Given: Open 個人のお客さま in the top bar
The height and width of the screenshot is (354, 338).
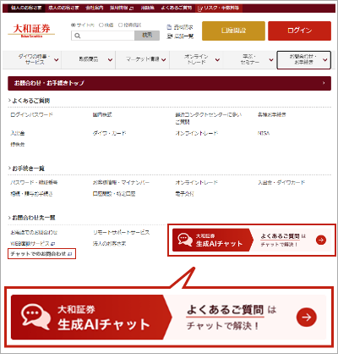Looking at the screenshot, I should click(26, 8).
